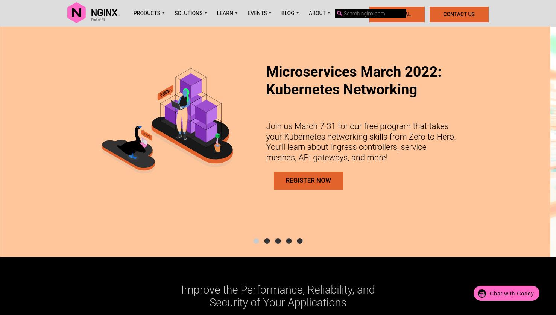Open Chat with Codey
The width and height of the screenshot is (556, 315).
tap(506, 293)
